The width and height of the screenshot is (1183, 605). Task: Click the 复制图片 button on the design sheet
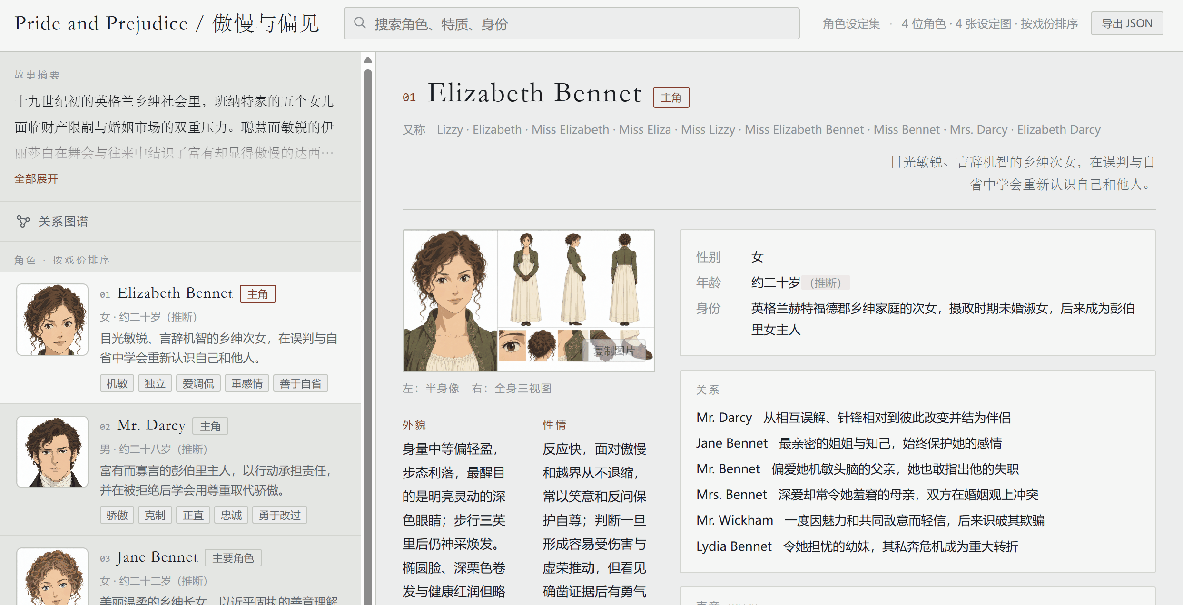(614, 351)
